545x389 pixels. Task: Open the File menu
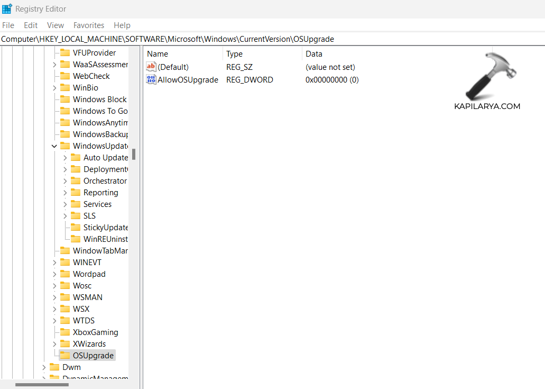[8, 25]
